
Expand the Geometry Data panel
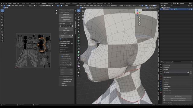pyautogui.click(x=167, y=91)
